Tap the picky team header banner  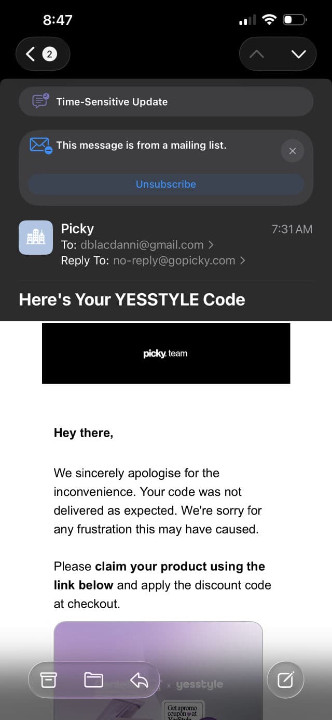pyautogui.click(x=166, y=354)
